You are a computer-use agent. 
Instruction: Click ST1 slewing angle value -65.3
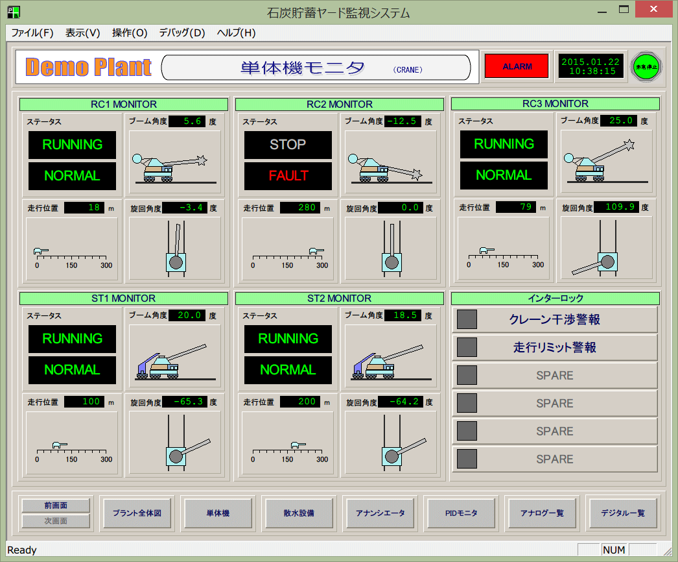184,401
